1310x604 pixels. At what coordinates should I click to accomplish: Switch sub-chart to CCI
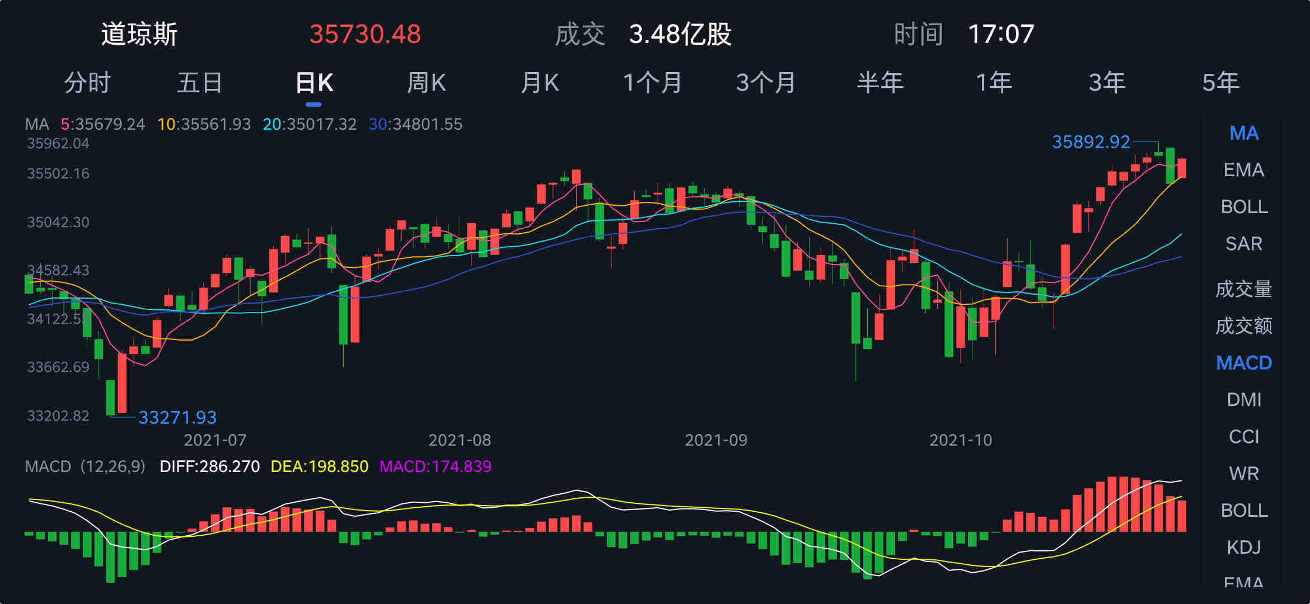(x=1244, y=436)
